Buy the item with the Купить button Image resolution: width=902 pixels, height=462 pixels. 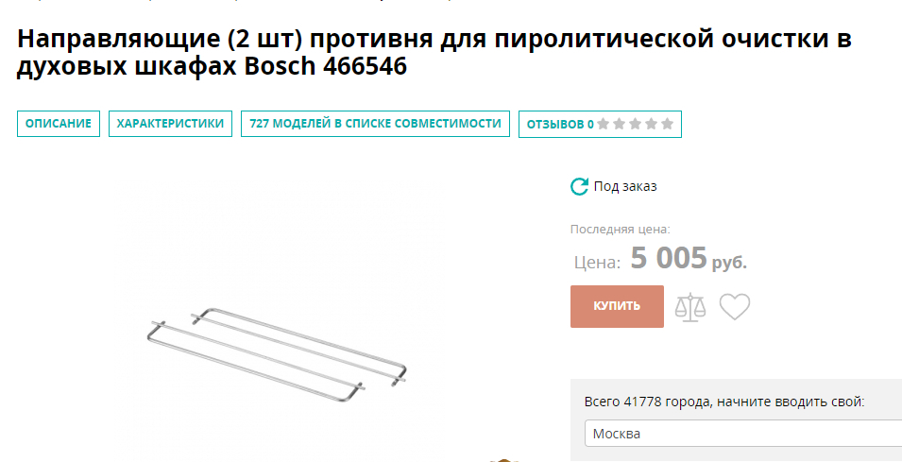tap(618, 306)
